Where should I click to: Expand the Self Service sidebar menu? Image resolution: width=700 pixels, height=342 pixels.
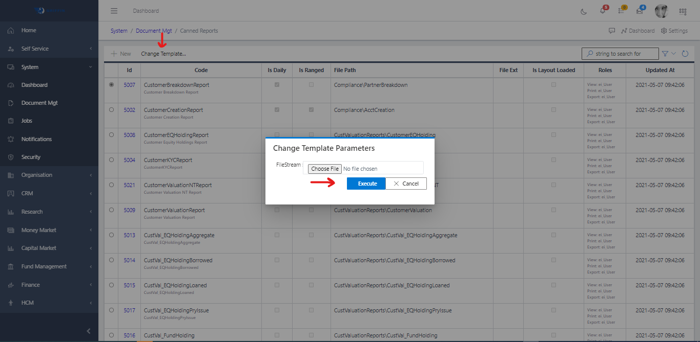coord(49,49)
